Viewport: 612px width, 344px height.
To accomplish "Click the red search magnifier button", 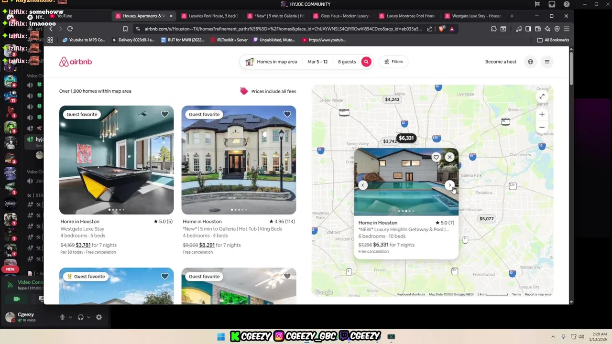I will 366,62.
